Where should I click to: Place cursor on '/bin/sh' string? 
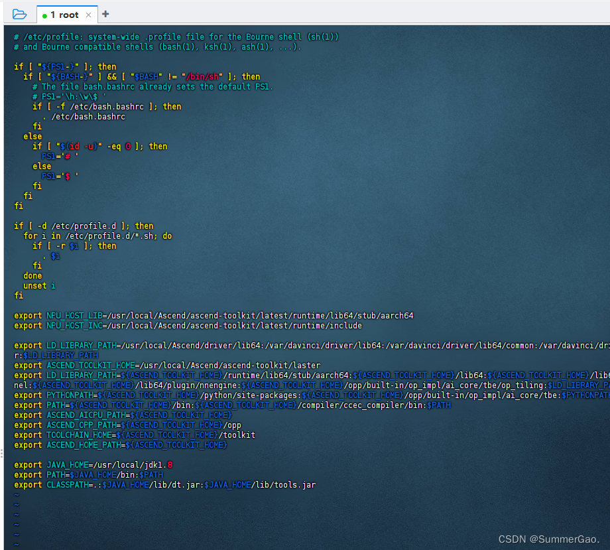[202, 77]
